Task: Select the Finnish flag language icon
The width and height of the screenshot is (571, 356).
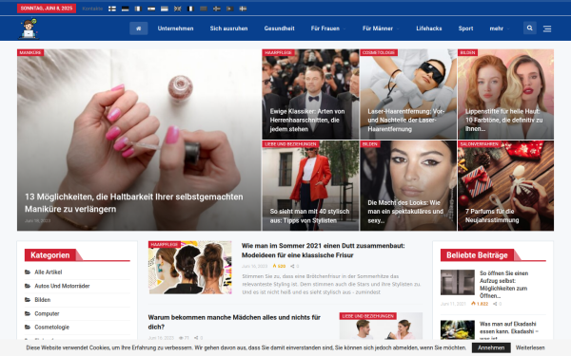Action: pyautogui.click(x=112, y=9)
